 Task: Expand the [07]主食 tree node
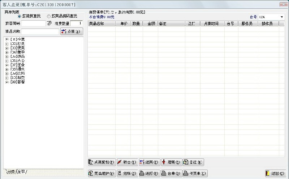7,65
